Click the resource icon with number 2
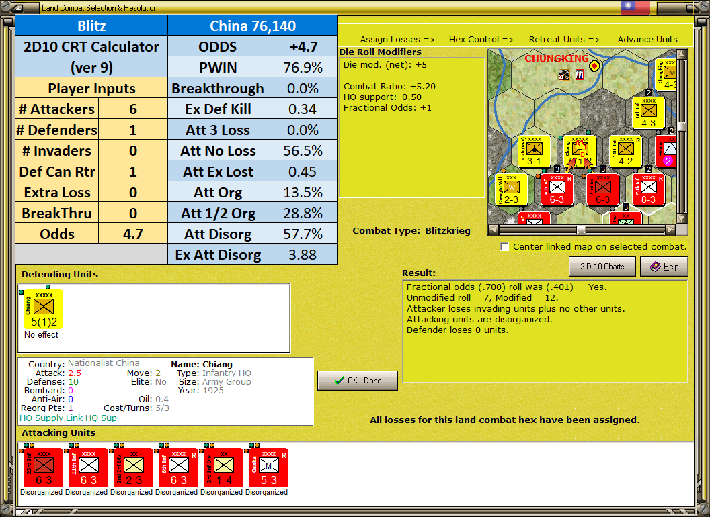The width and height of the screenshot is (710, 517). (563, 75)
